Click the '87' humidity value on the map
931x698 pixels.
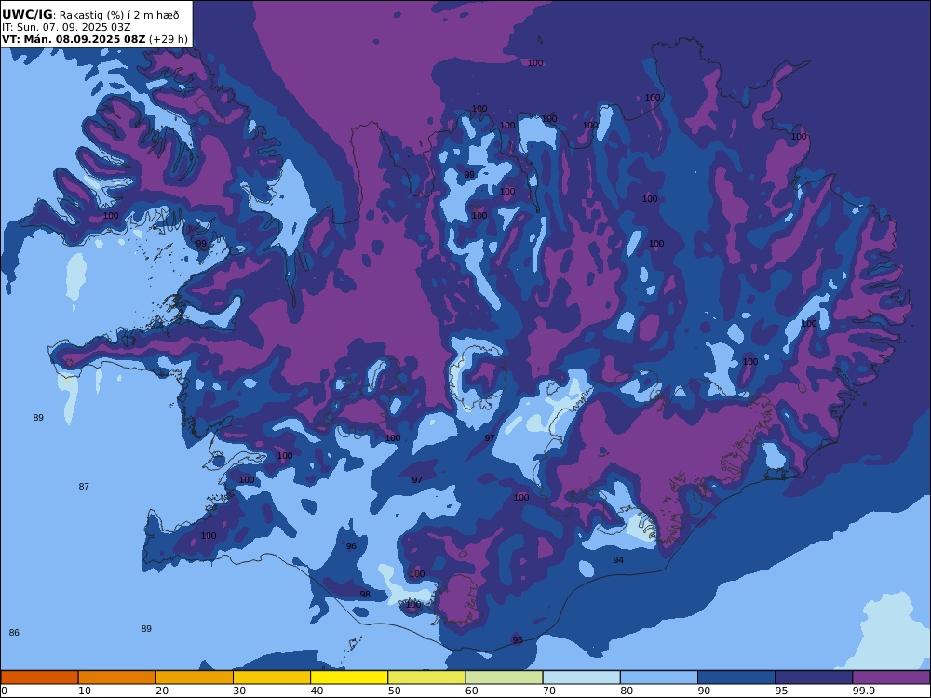pos(84,487)
